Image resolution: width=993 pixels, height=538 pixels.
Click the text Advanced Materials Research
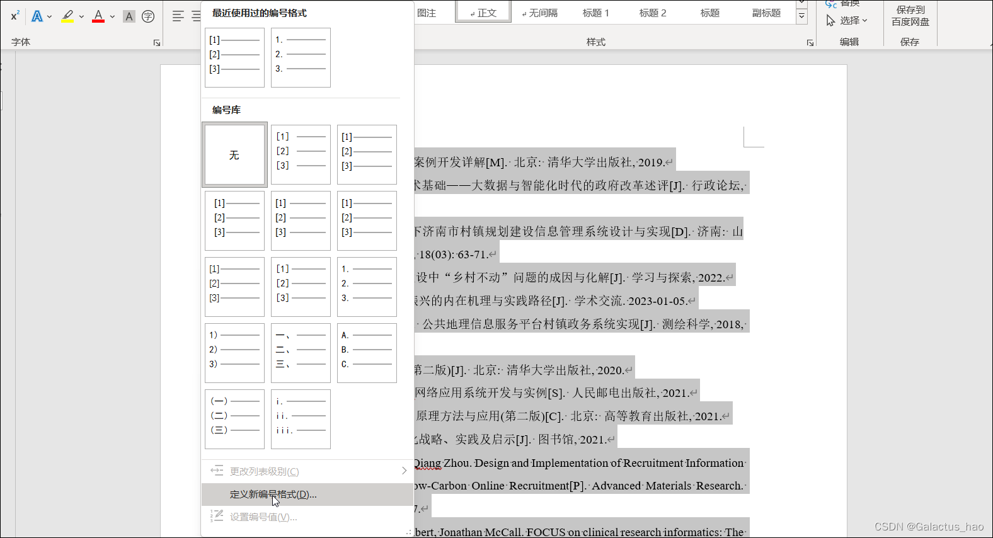[667, 486]
